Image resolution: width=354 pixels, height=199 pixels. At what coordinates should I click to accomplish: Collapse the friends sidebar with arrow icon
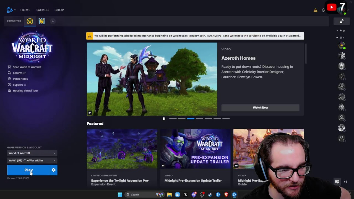[x=345, y=182]
